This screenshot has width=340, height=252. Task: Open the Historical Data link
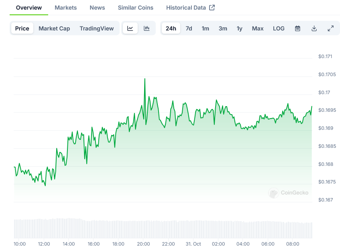click(x=186, y=8)
